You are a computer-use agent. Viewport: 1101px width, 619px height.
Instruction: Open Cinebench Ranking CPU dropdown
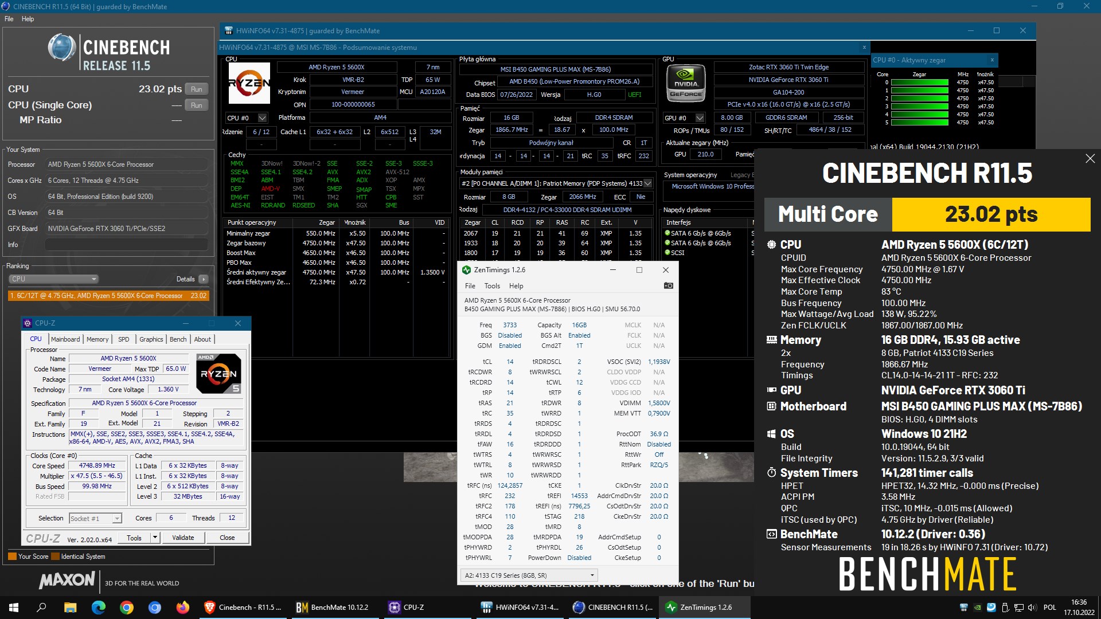53,279
